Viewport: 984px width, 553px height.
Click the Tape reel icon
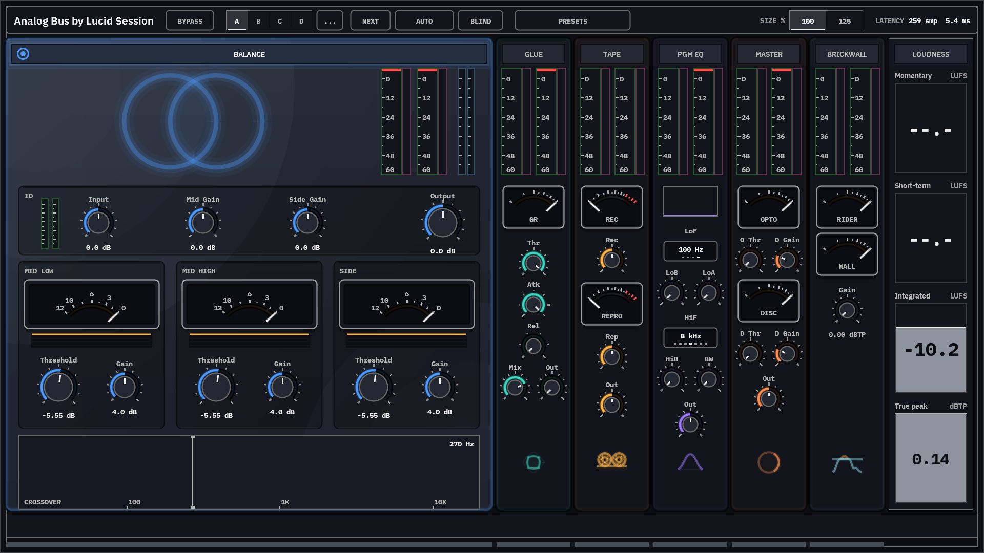click(x=612, y=460)
